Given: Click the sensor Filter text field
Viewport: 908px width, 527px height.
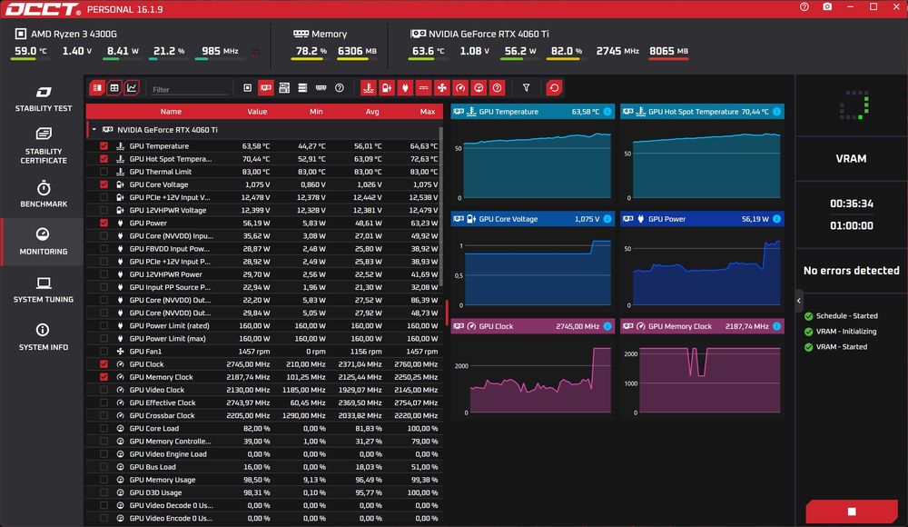Looking at the screenshot, I should point(189,89).
